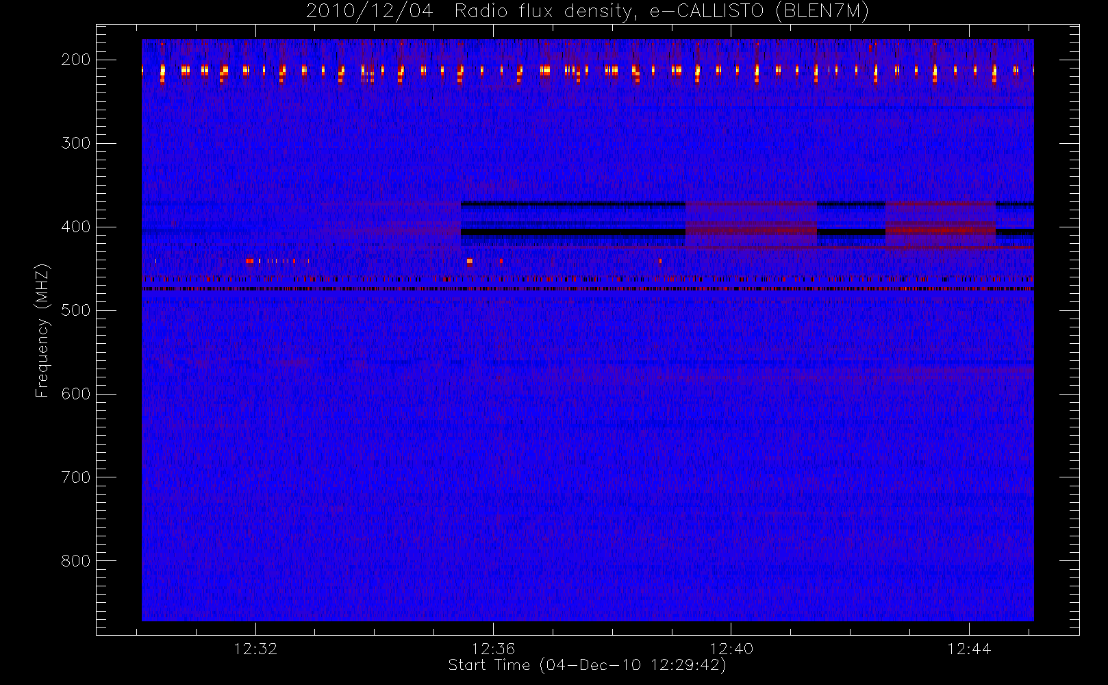
Task: Click the plot title '2010/12/04 Radio flux density'
Action: (x=588, y=12)
